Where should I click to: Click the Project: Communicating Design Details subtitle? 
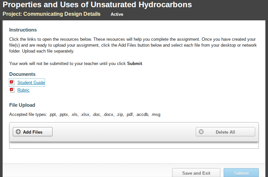52,14
